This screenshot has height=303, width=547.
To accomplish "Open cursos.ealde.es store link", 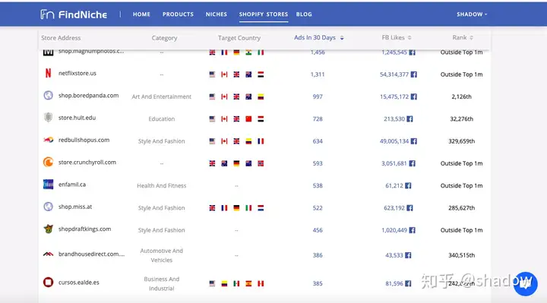I will 78,282.
